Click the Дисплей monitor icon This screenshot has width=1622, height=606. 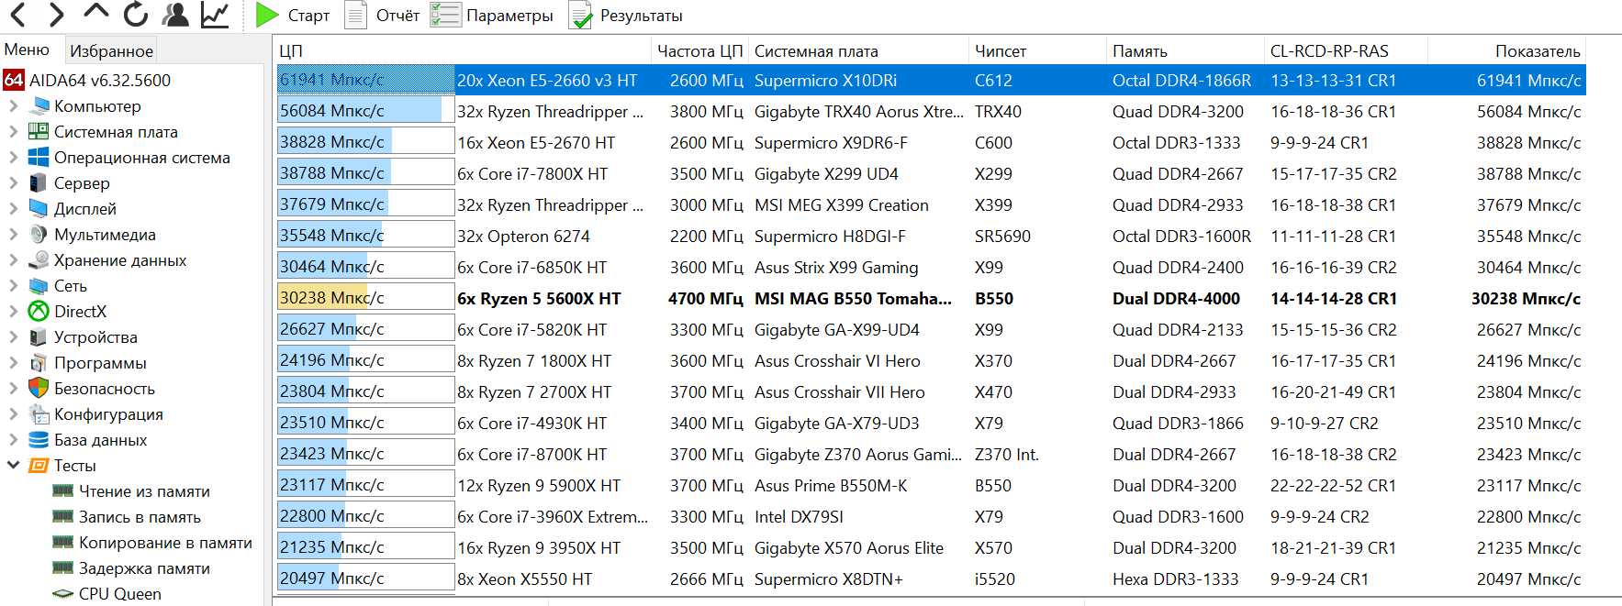pos(39,209)
